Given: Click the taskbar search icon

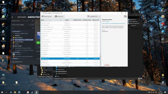Looking at the screenshot, I should pos(6,92).
